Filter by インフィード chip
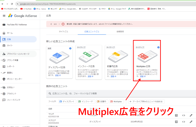The width and height of the screenshot is (196, 127). (x=86, y=102)
